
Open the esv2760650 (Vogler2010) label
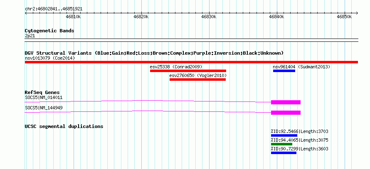pyautogui.click(x=198, y=75)
